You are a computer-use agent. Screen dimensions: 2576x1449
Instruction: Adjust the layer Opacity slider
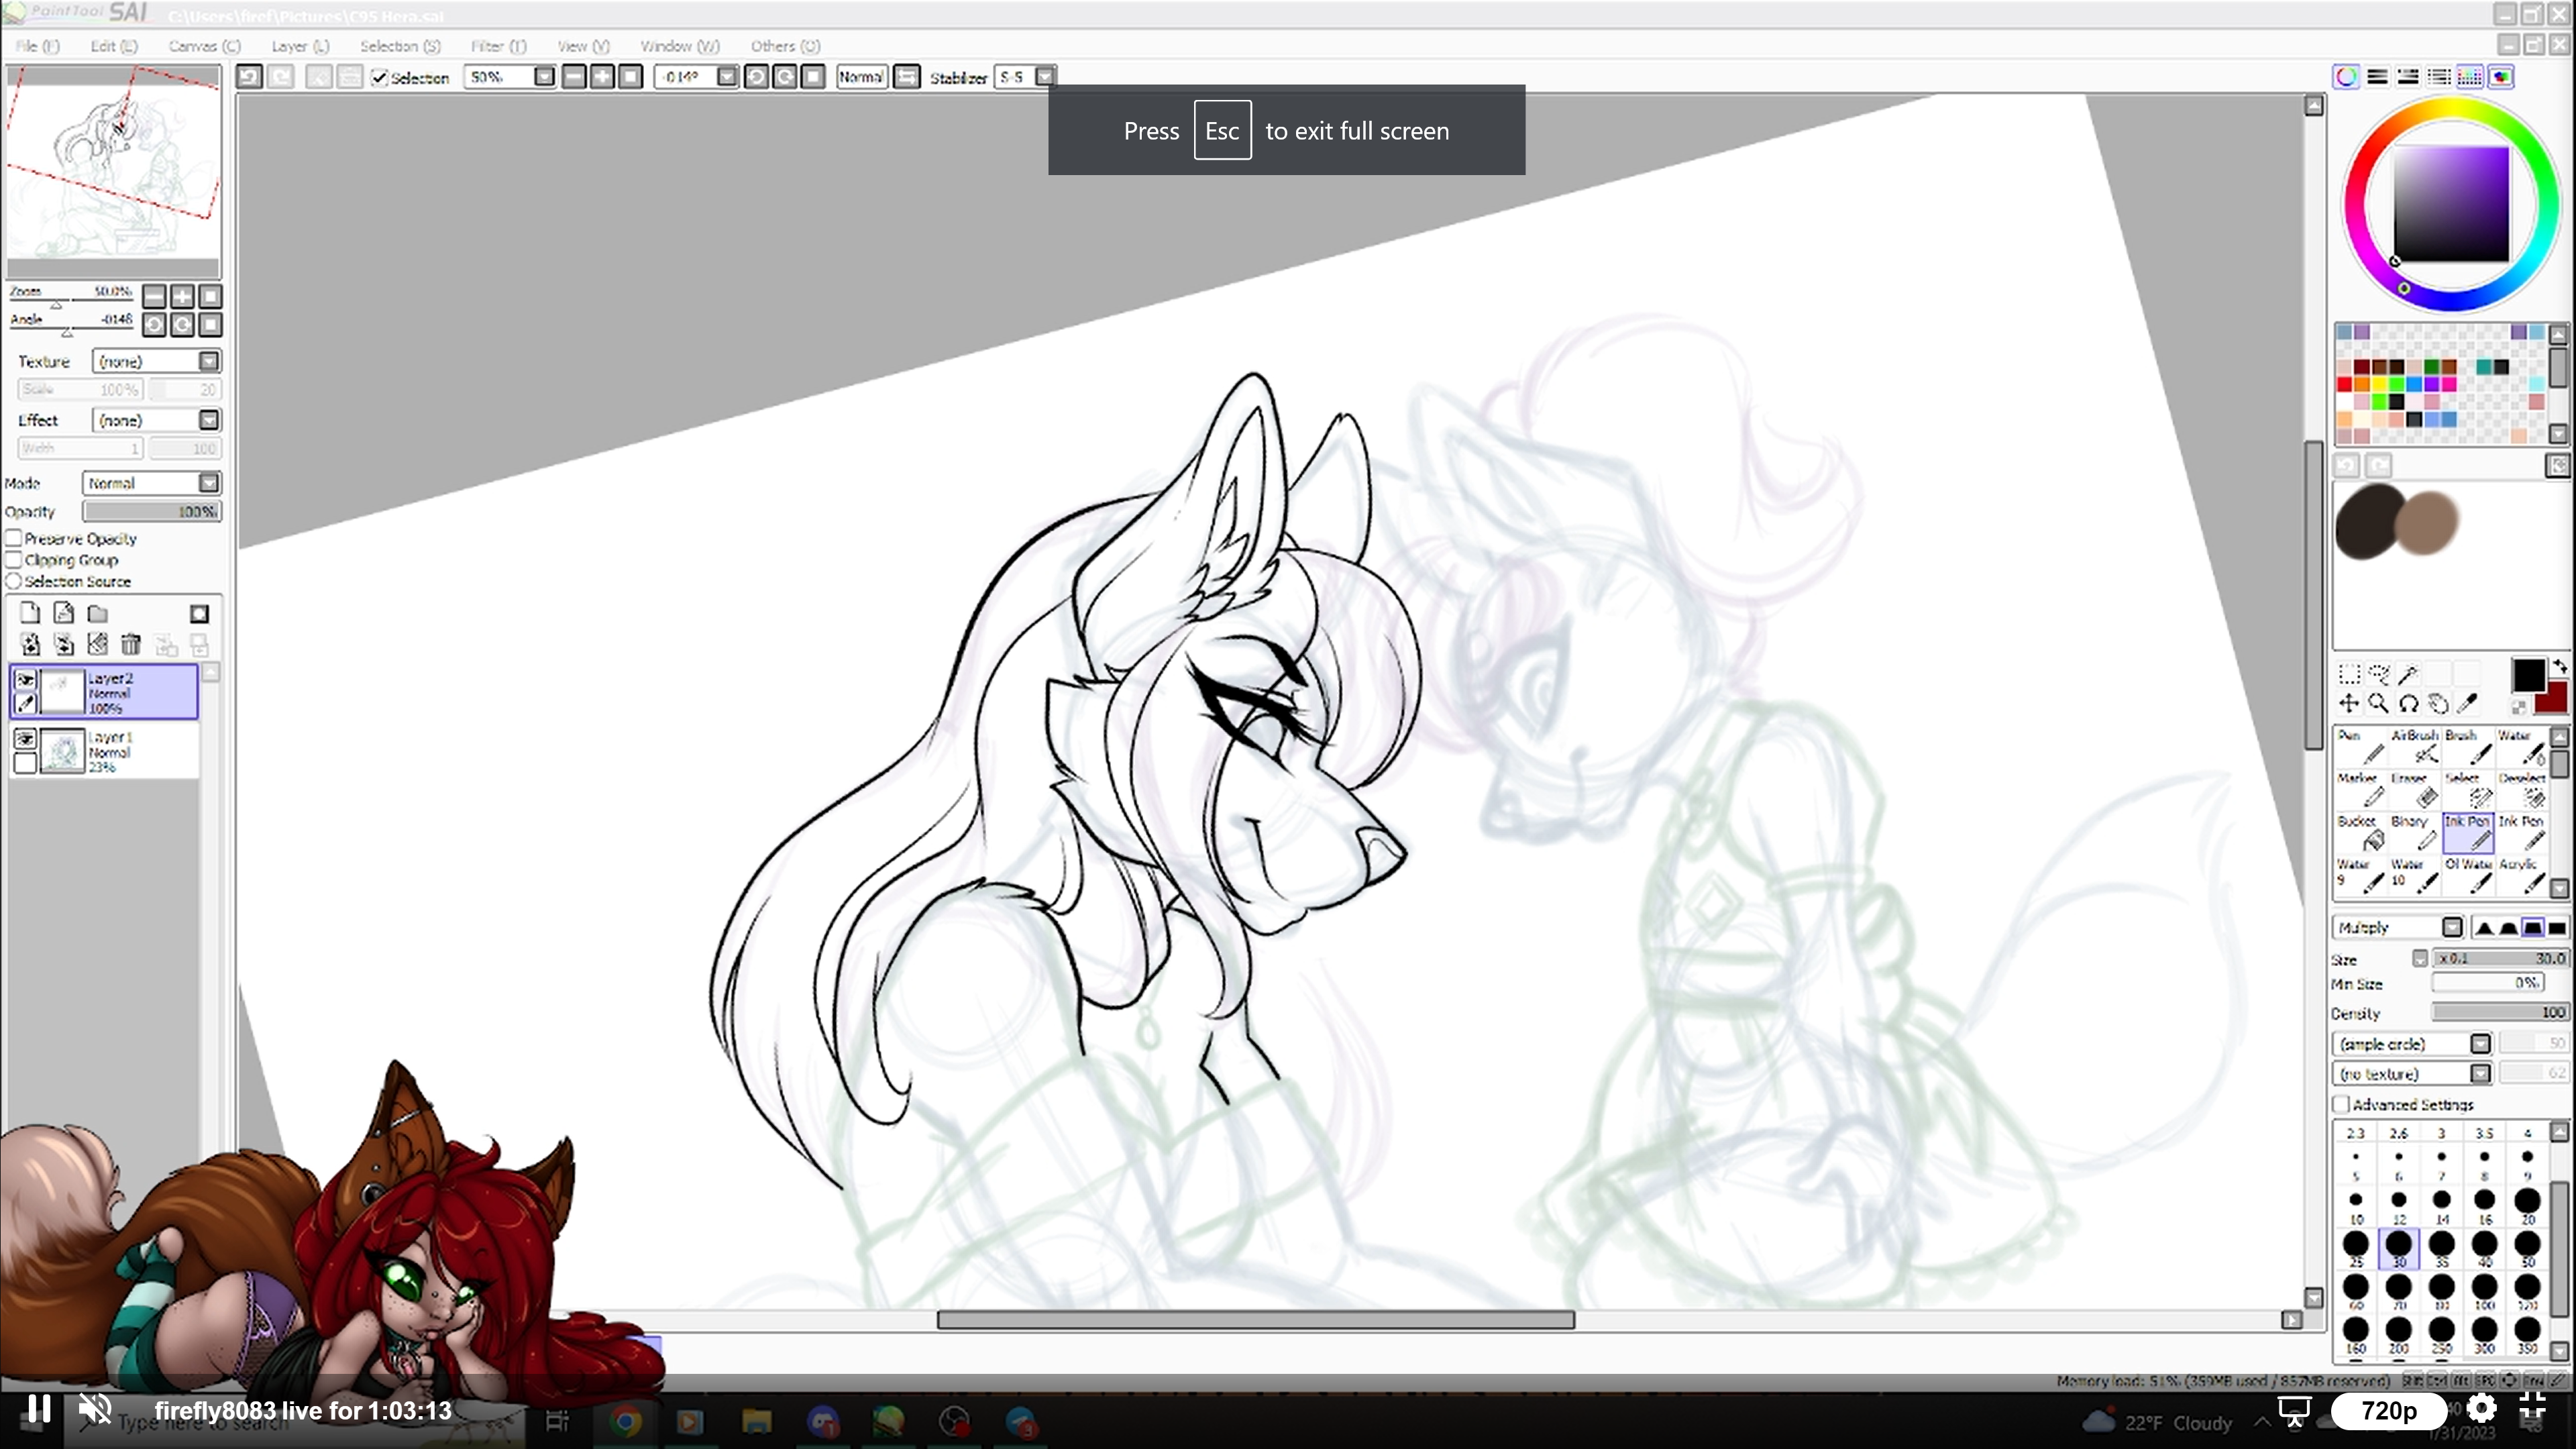click(152, 512)
